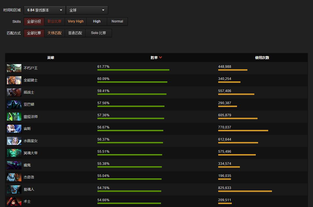Click the 瘟疫法师 hero portrait
Viewport: 313px width, 207px height.
[14, 117]
